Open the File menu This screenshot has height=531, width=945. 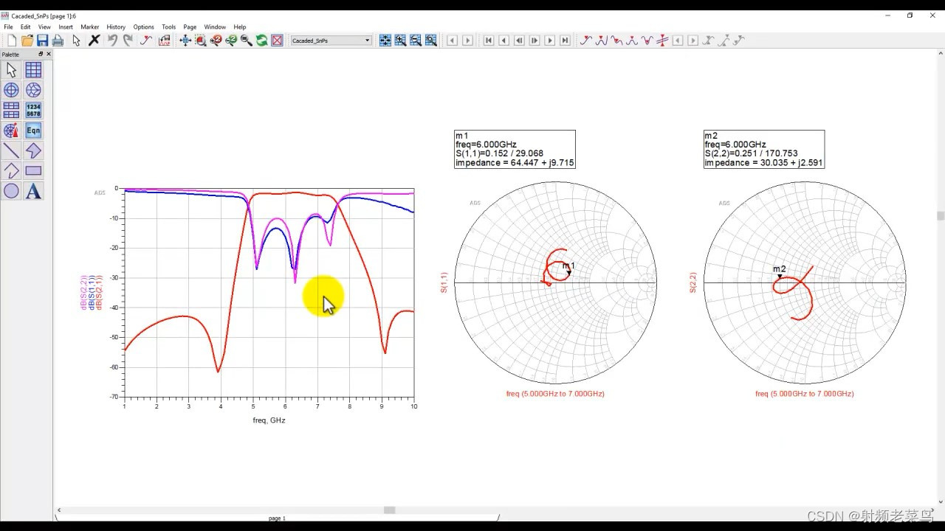pyautogui.click(x=8, y=27)
